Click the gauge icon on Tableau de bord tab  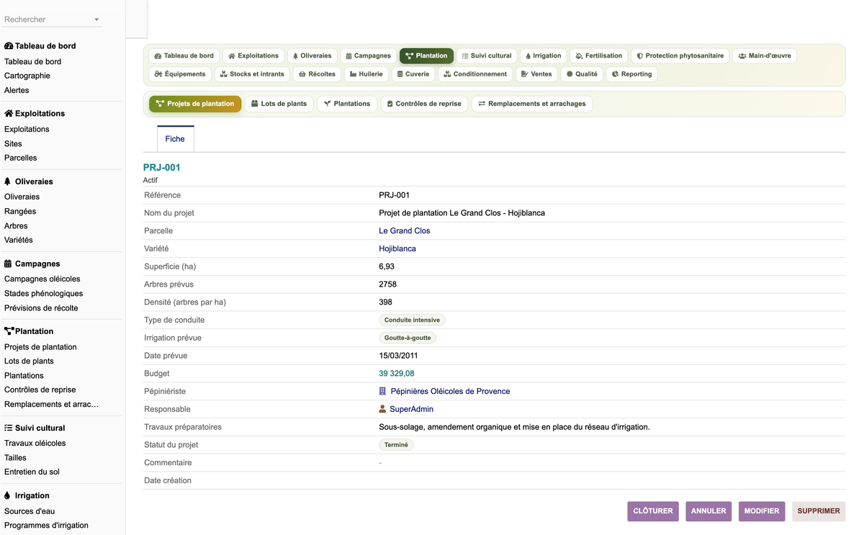(158, 56)
